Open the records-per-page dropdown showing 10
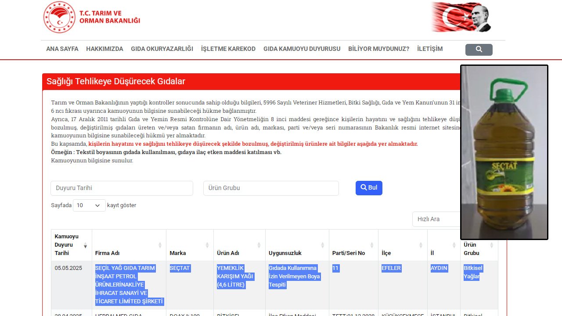 coord(89,205)
